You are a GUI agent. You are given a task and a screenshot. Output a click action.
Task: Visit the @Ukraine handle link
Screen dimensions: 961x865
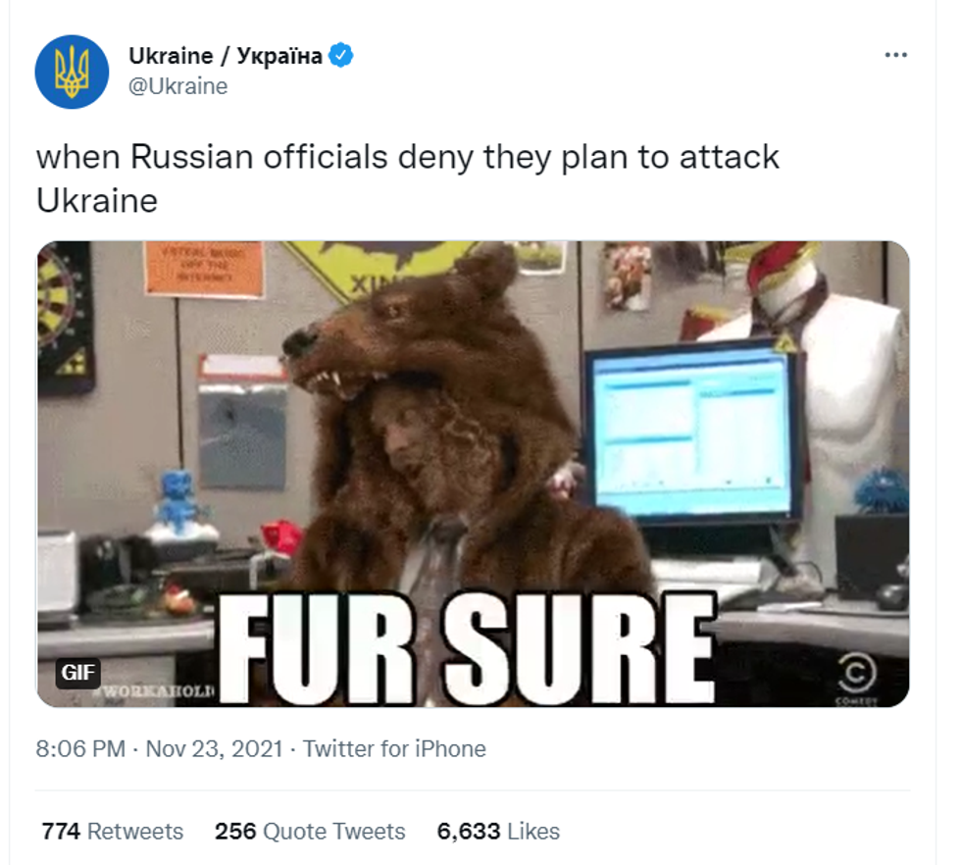[x=177, y=86]
